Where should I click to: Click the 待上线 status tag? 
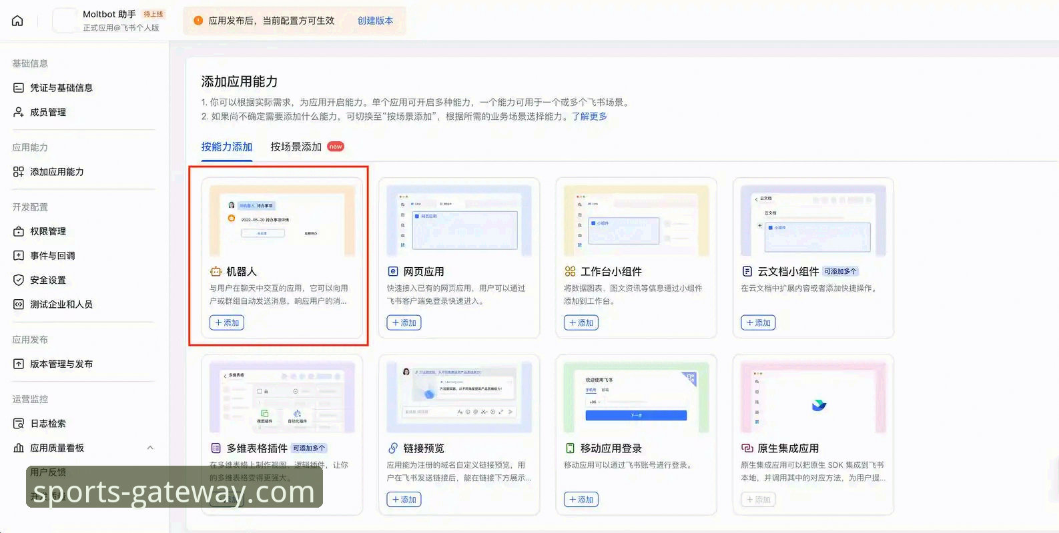[153, 14]
